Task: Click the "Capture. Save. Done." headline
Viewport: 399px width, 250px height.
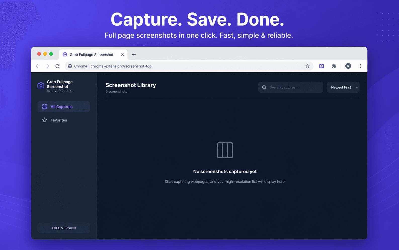Action: pos(197,19)
